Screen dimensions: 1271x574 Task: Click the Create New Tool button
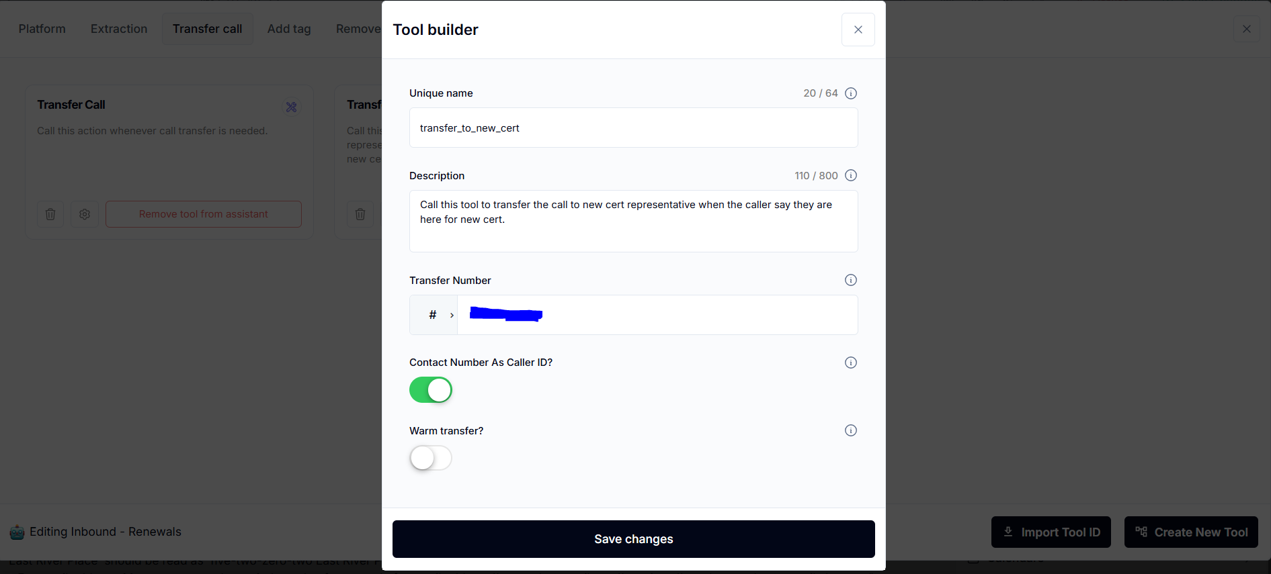tap(1191, 532)
